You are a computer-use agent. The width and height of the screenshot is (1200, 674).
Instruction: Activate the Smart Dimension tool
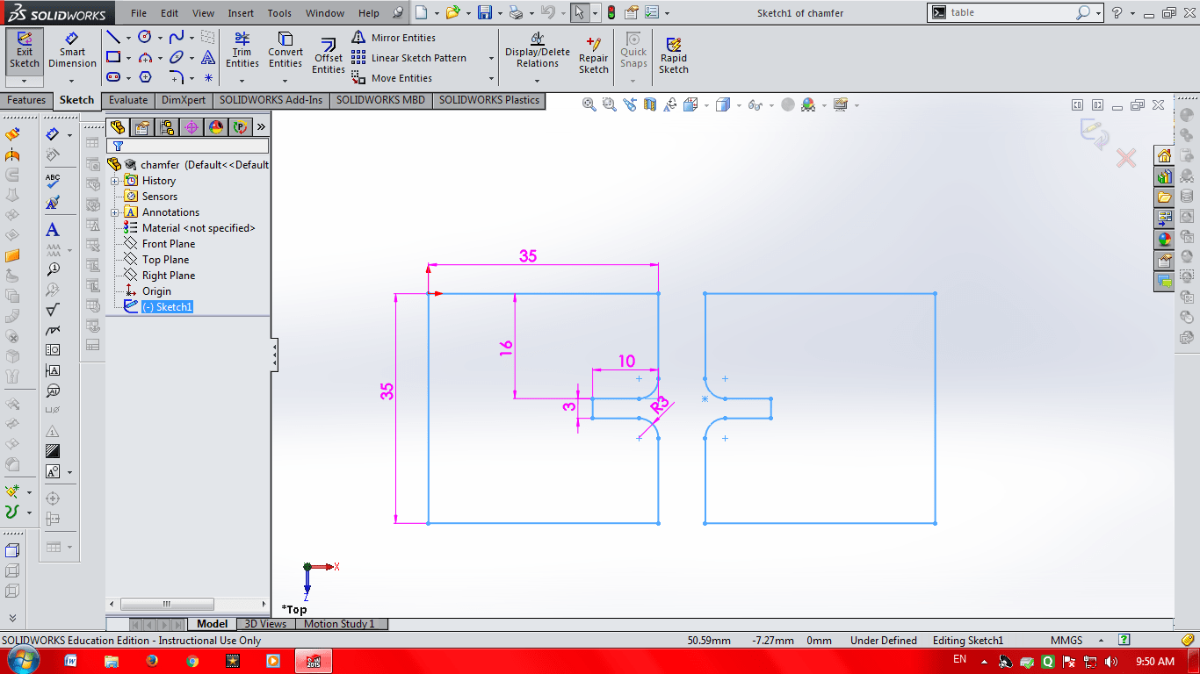72,51
